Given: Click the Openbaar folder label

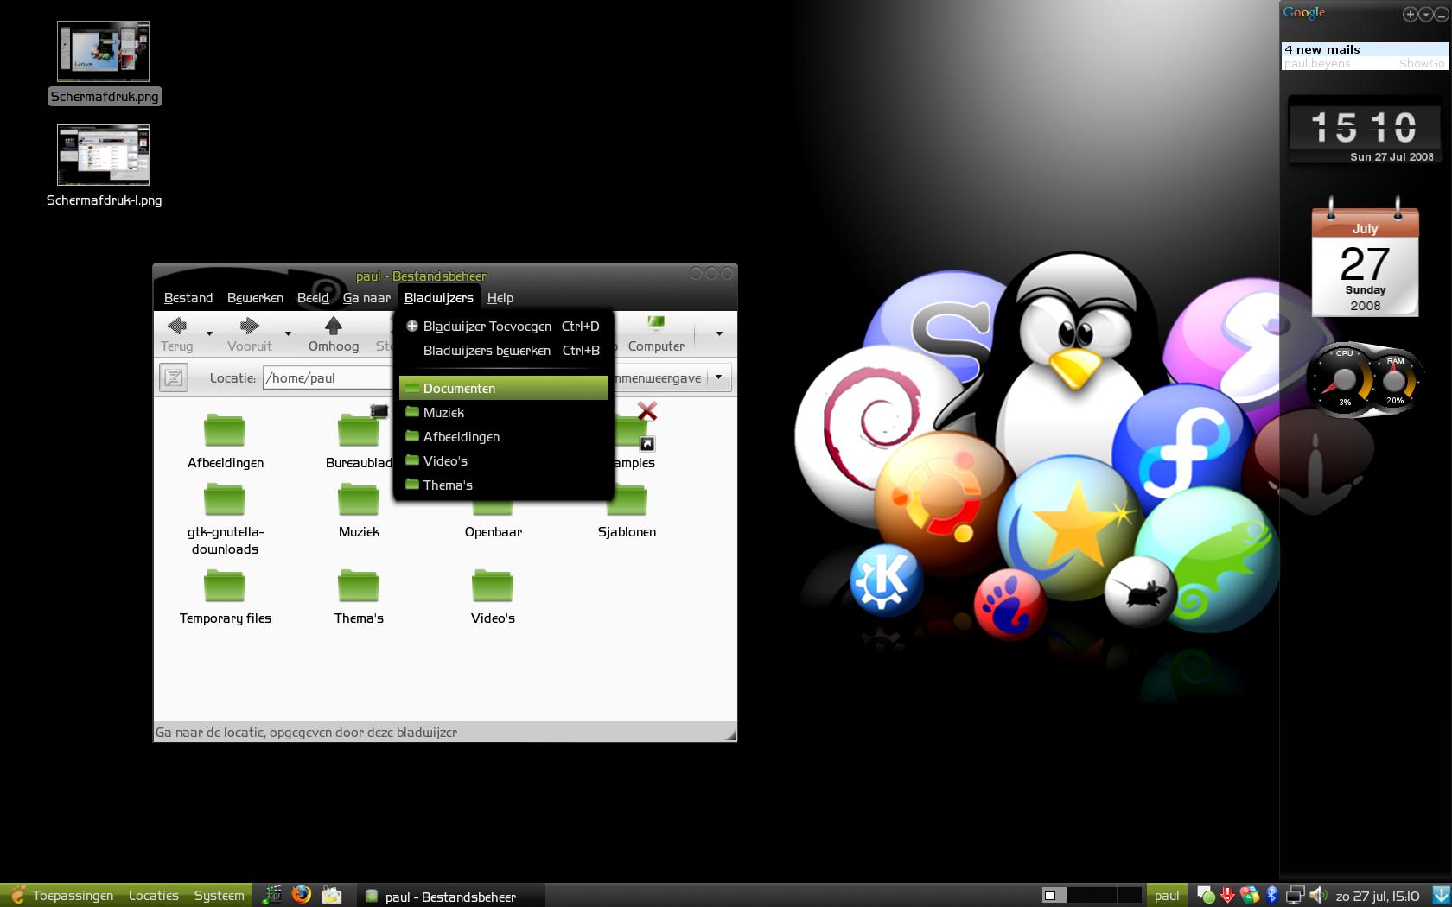Looking at the screenshot, I should (x=493, y=532).
